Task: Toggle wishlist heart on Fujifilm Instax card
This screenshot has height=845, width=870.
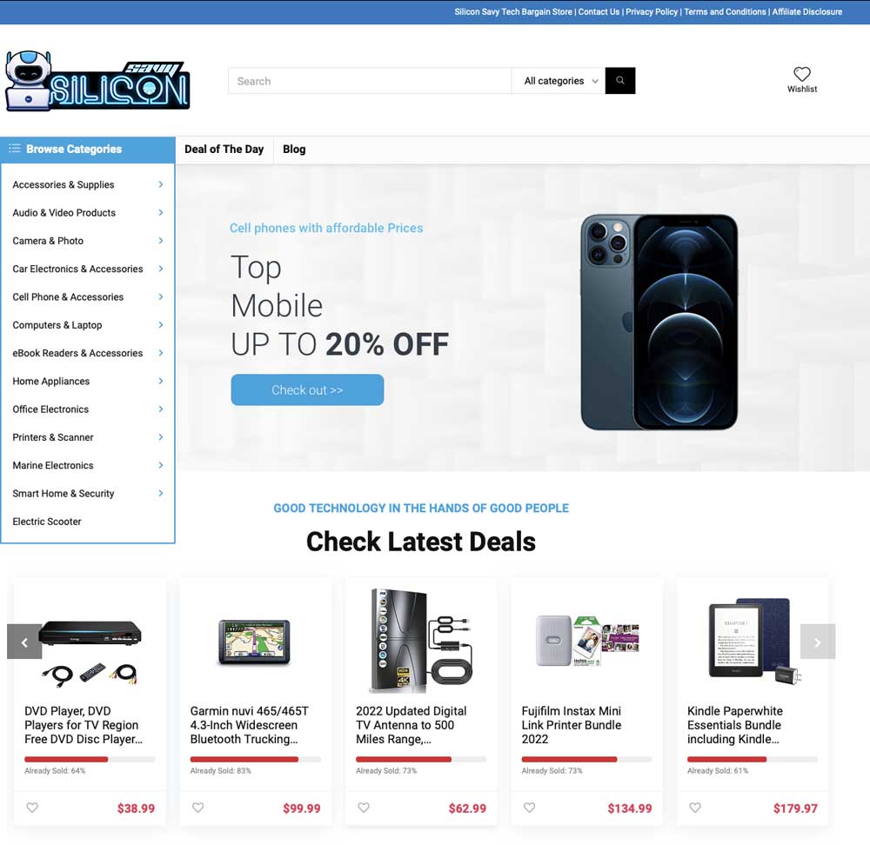Action: 529,808
